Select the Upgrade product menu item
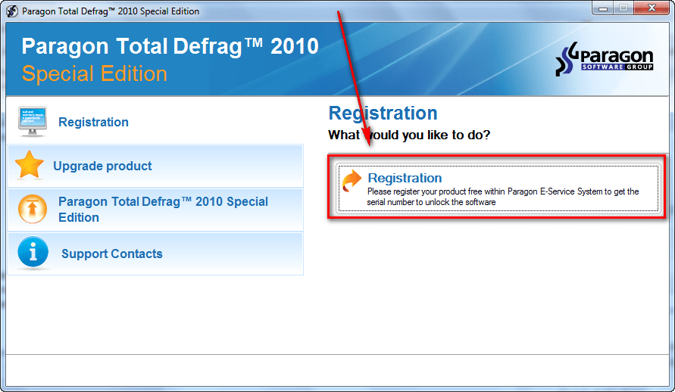The width and height of the screenshot is (675, 392). [x=155, y=166]
